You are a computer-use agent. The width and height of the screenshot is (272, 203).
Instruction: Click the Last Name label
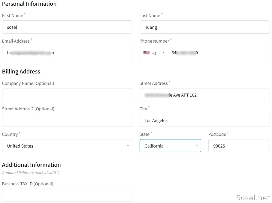(x=151, y=15)
